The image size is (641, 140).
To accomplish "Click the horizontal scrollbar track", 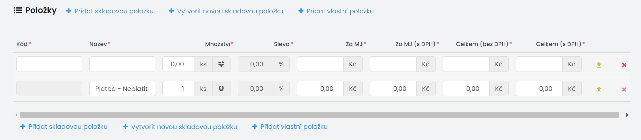I will coord(320,115).
